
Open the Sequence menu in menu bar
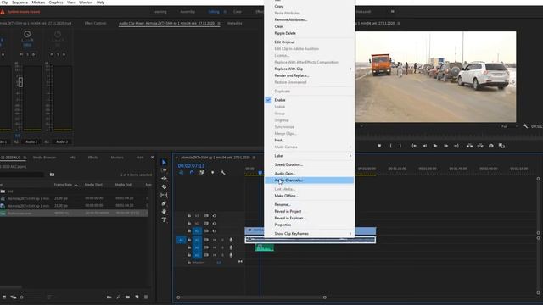(x=20, y=3)
